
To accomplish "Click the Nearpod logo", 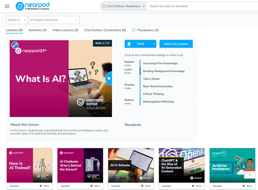I will pos(32,6).
